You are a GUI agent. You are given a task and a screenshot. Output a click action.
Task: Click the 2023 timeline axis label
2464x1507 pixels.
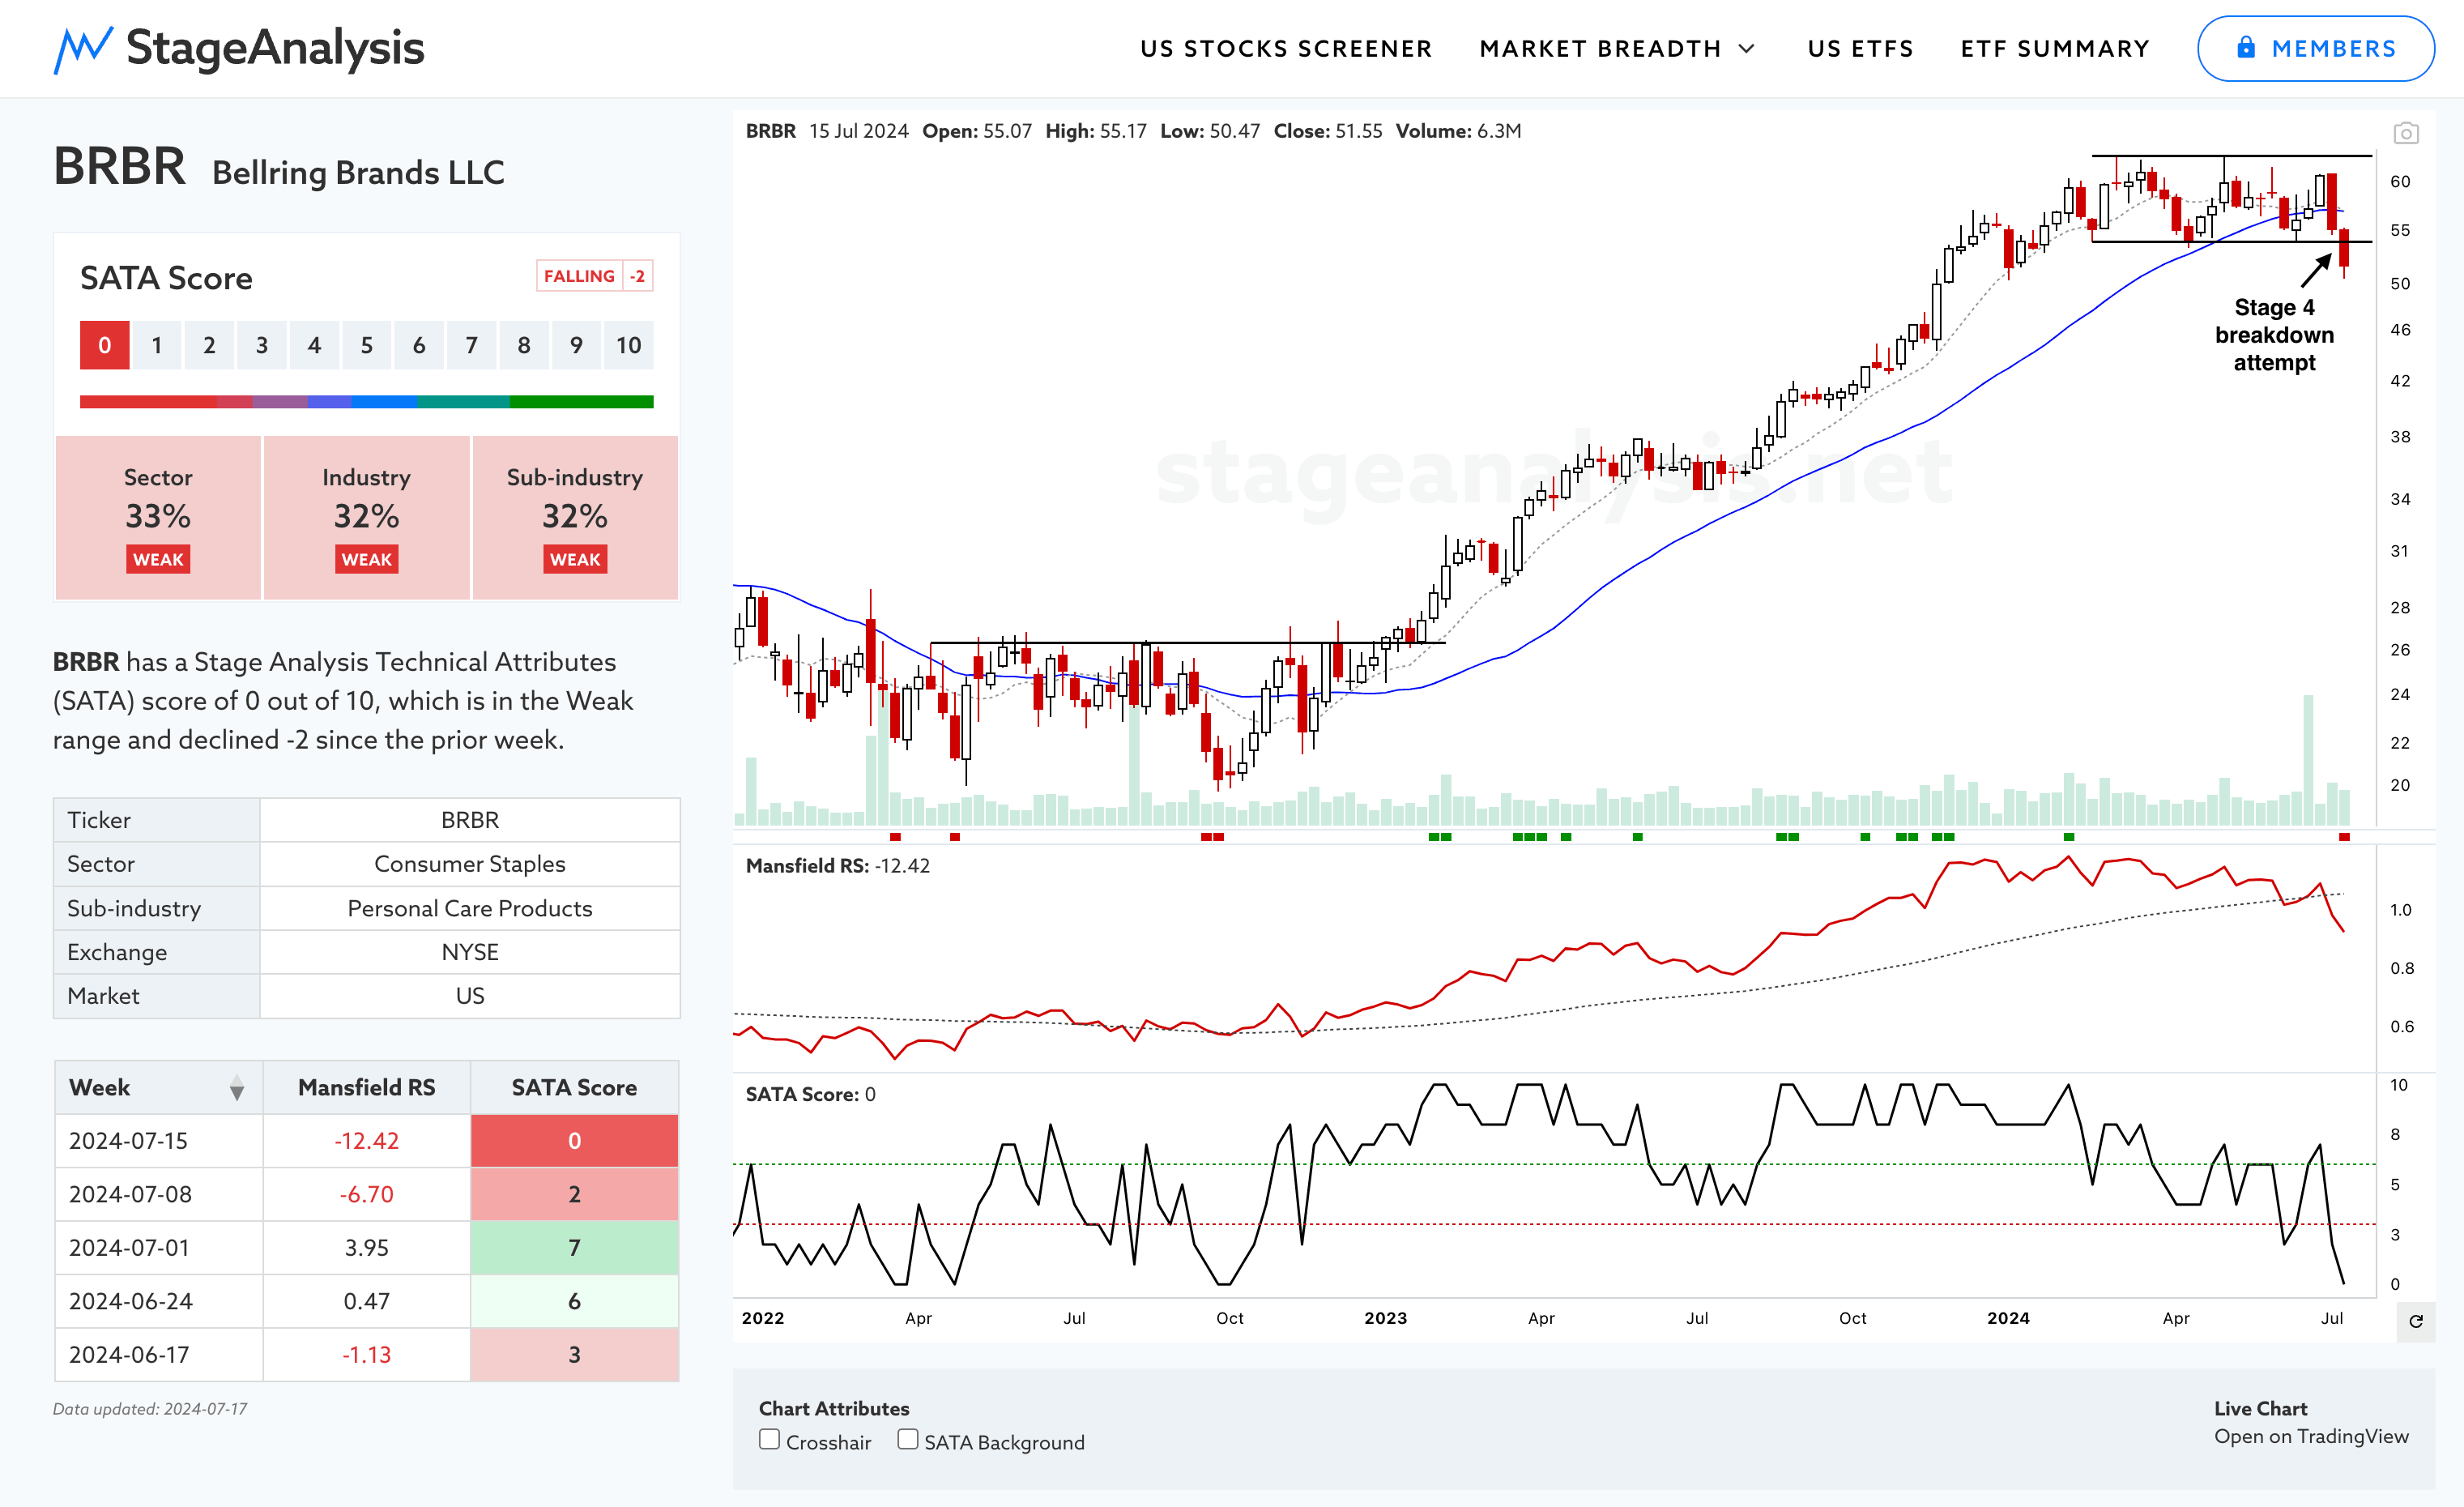(x=1386, y=1318)
